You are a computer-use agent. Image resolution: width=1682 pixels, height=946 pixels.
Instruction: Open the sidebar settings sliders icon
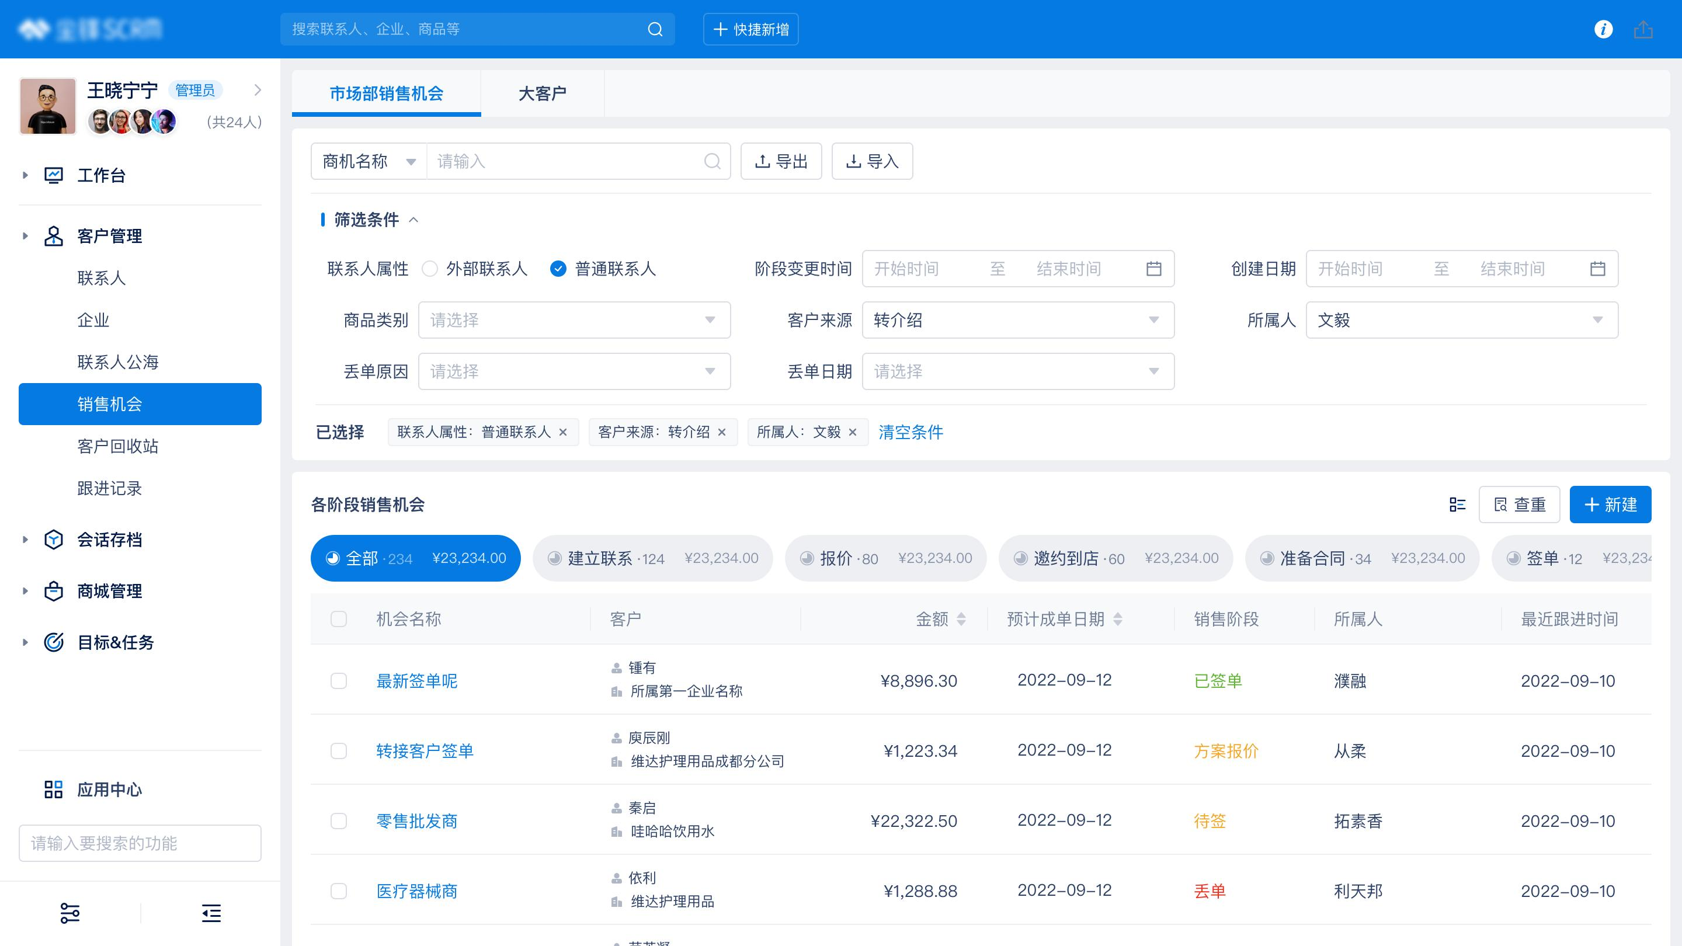[x=70, y=913]
